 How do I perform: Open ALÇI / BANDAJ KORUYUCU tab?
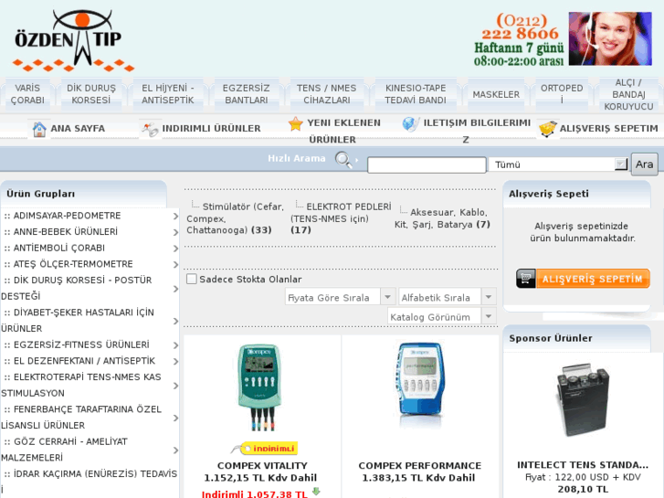(628, 94)
